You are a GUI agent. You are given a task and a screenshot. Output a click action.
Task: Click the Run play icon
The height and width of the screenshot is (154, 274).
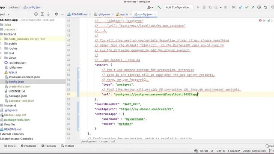pos(198,7)
